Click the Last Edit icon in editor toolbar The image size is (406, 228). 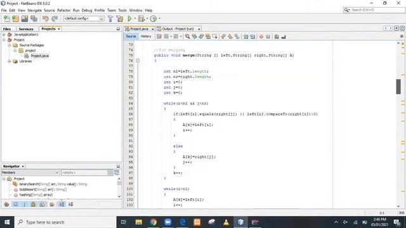point(159,37)
